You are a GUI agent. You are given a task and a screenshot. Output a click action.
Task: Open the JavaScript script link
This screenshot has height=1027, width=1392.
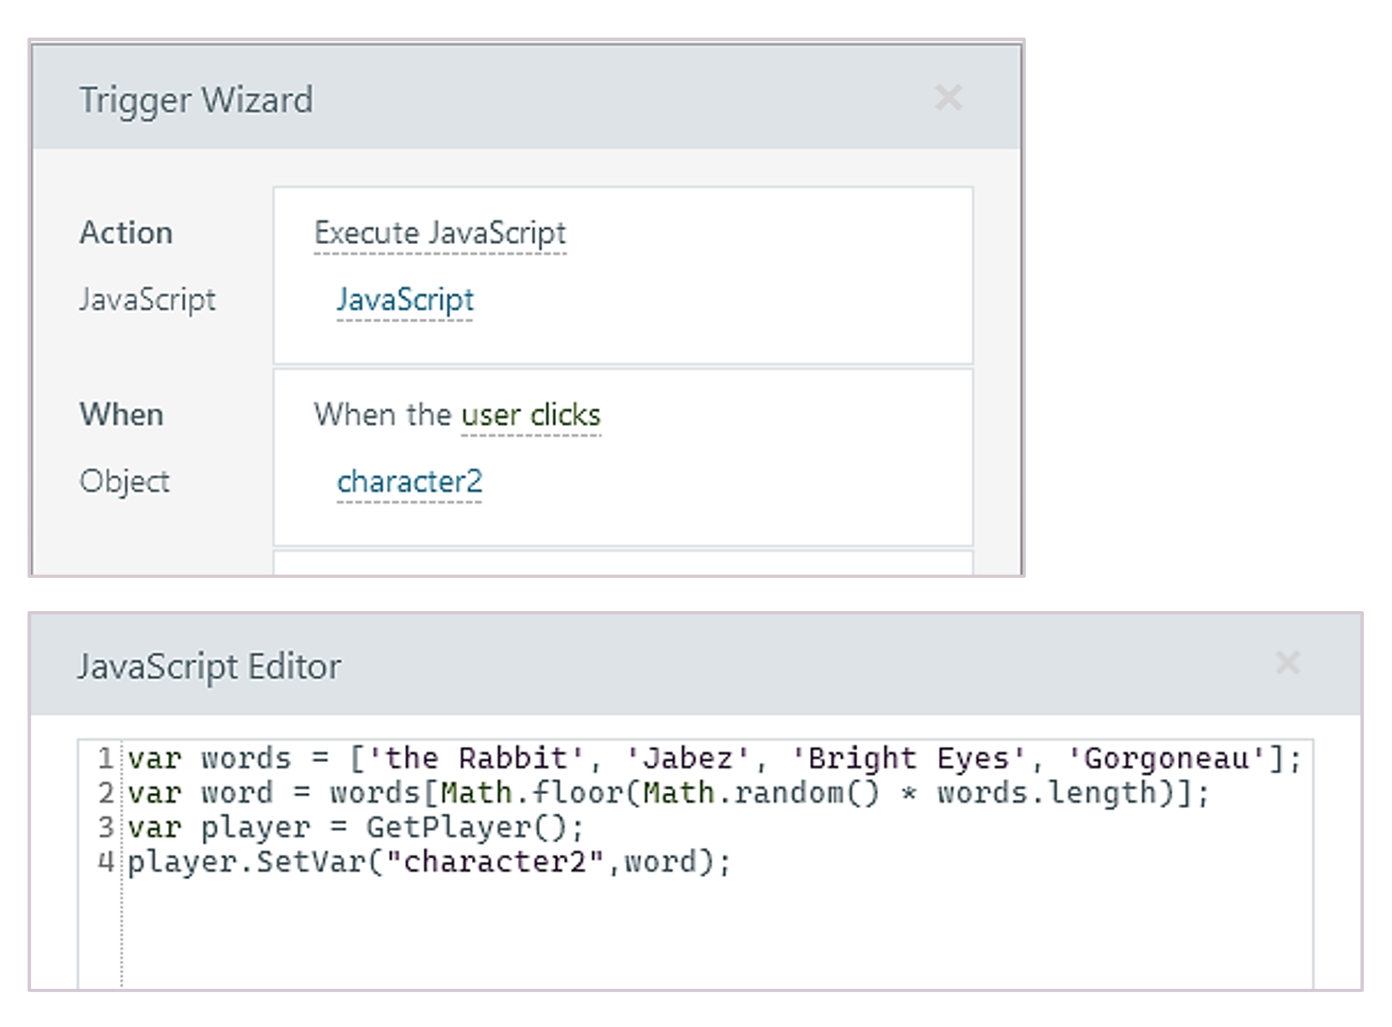405,300
